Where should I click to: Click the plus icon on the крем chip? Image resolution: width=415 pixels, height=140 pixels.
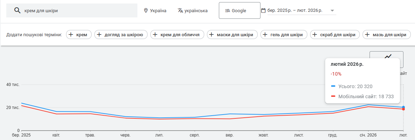click(71, 34)
